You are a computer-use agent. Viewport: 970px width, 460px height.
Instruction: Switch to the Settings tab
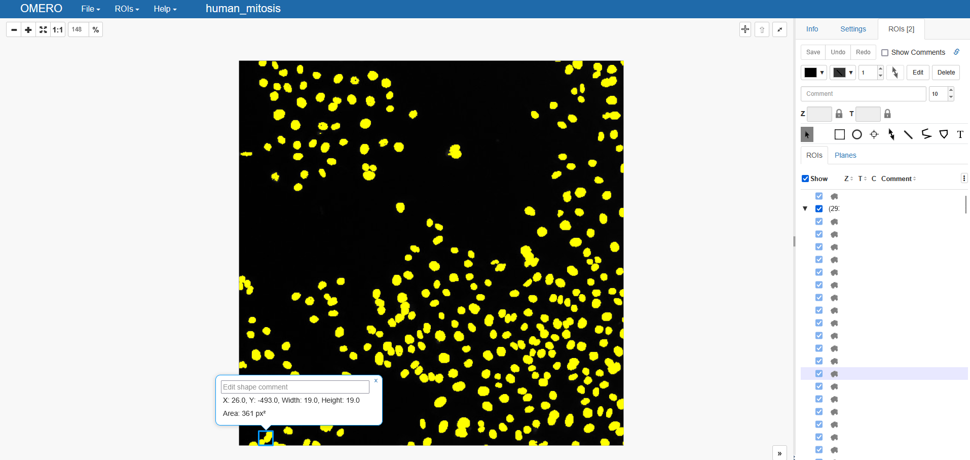click(852, 29)
